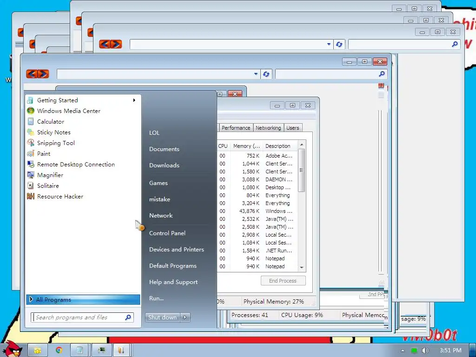Open the Shut down options arrow

click(185, 317)
